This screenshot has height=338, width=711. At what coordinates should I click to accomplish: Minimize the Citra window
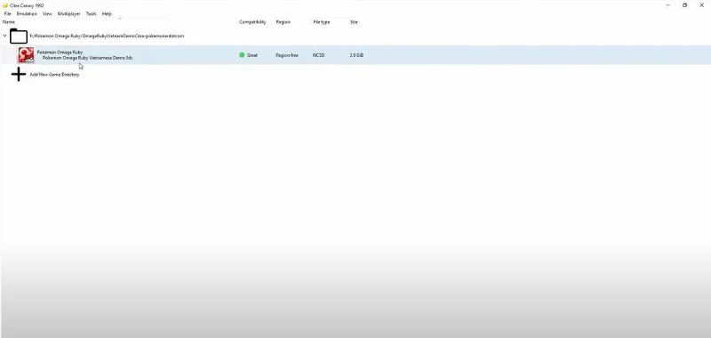(668, 5)
